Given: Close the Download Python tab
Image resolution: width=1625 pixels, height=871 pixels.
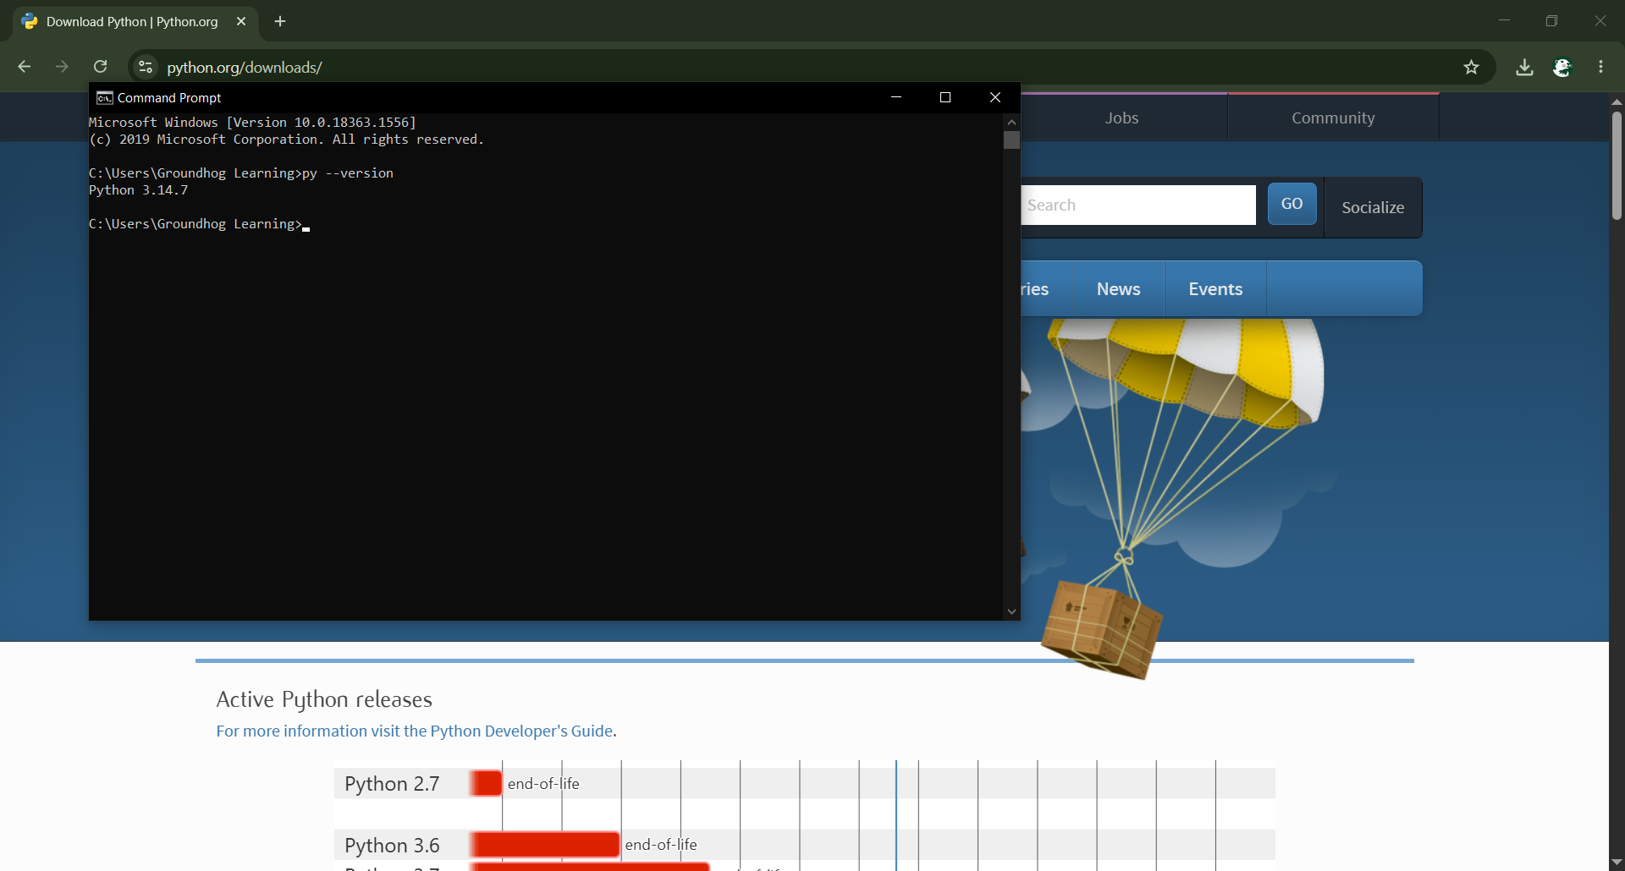Looking at the screenshot, I should [x=241, y=21].
